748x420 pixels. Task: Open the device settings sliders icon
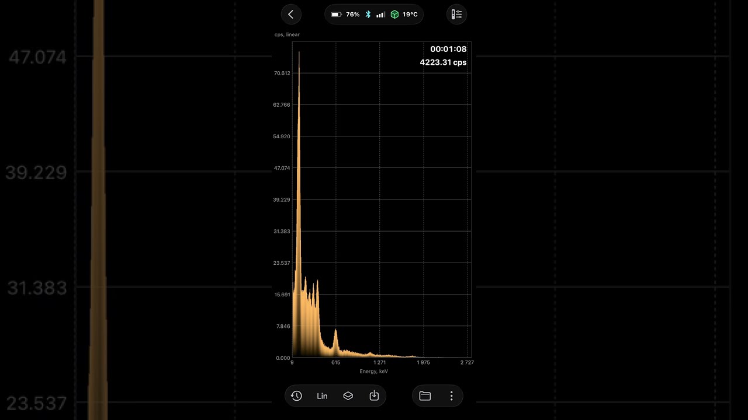click(456, 15)
